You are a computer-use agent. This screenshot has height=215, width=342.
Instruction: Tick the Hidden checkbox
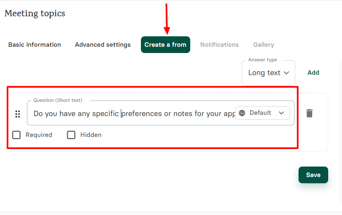71,135
